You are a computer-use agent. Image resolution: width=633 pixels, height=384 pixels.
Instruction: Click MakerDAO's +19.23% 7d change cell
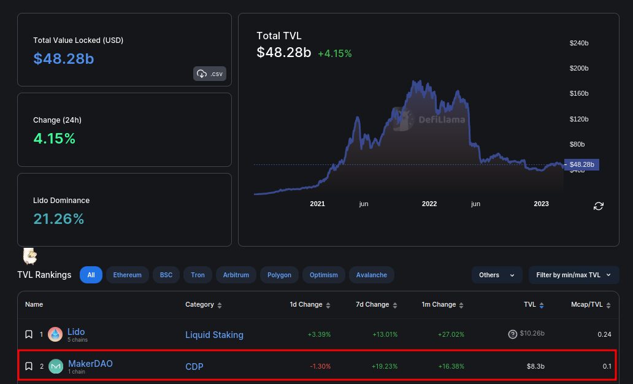[385, 366]
